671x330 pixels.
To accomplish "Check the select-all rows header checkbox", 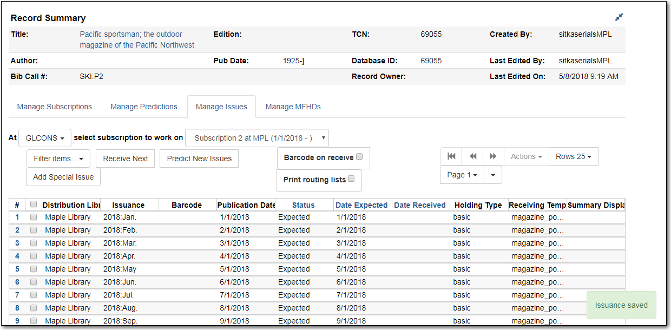I will (34, 204).
